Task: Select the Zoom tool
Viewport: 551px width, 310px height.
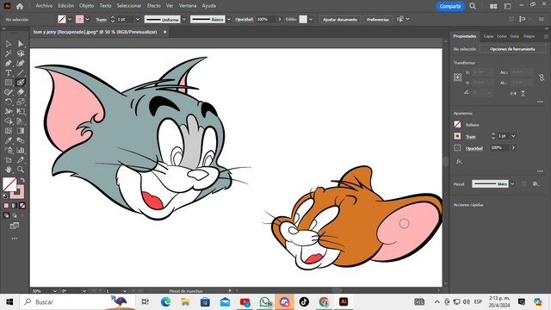Action: 21,170
